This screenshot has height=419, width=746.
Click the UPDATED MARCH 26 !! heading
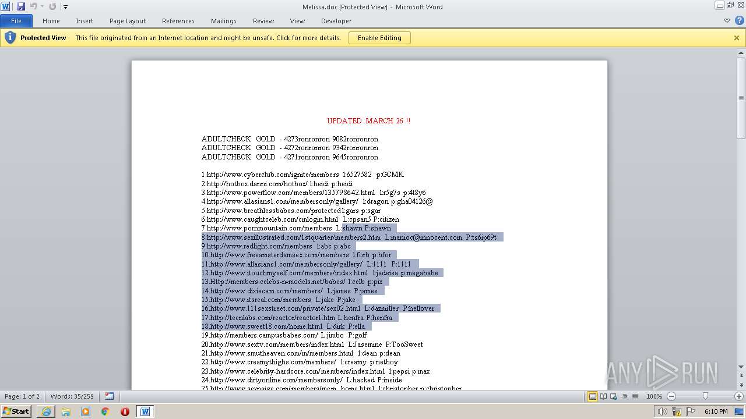click(369, 121)
